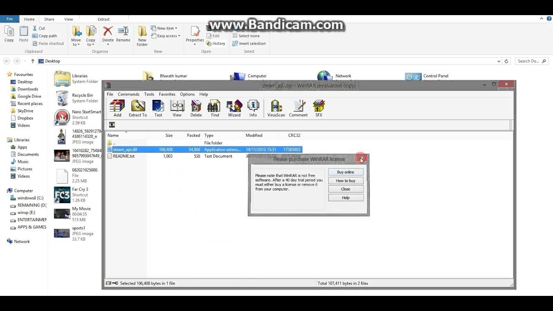The height and width of the screenshot is (311, 553).
Task: Click Copy path in Explorer ribbon
Action: 44,36
